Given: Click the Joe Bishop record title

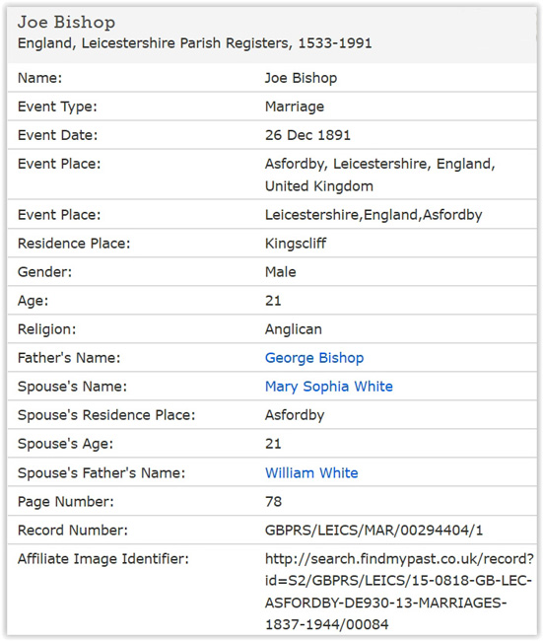Looking at the screenshot, I should click(x=66, y=22).
